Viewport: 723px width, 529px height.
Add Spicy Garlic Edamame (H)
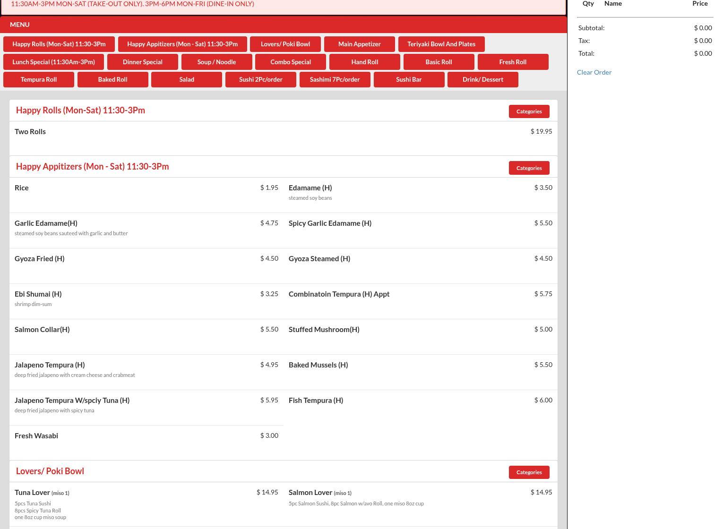421,230
